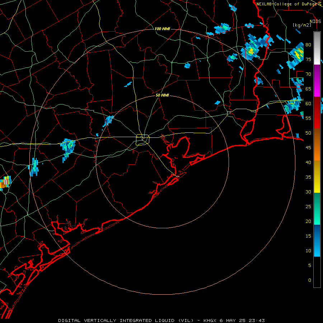Click the scale value 35
The width and height of the screenshot is (323, 323).
click(308, 177)
